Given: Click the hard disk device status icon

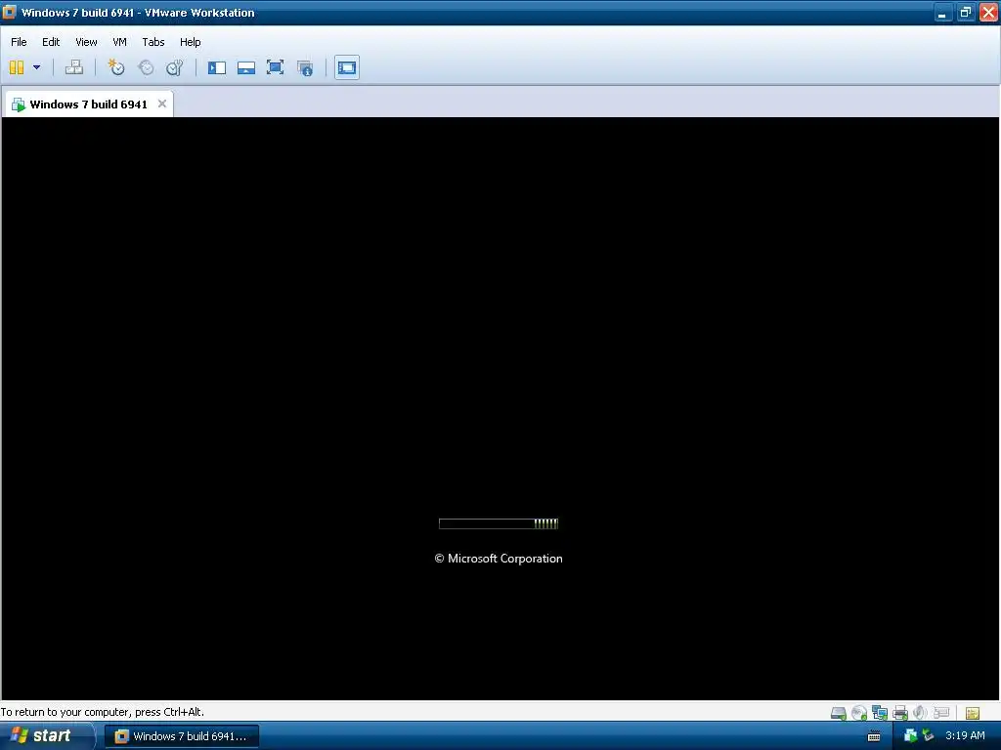Looking at the screenshot, I should pyautogui.click(x=839, y=713).
